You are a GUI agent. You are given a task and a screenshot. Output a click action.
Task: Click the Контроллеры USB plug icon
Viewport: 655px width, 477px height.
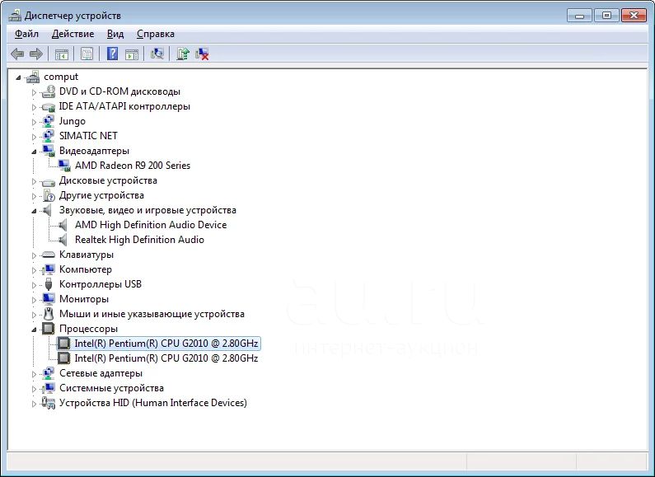click(x=49, y=284)
